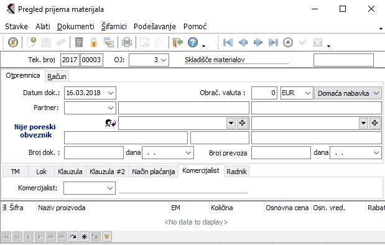385x245 pixels.
Task: Click the black asterisk grid button
Action: [84, 237]
